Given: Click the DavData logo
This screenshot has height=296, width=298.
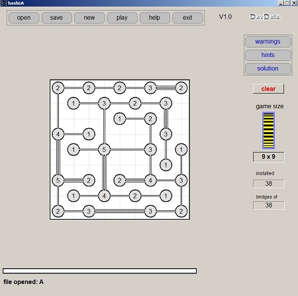Looking at the screenshot, I should pyautogui.click(x=265, y=17).
